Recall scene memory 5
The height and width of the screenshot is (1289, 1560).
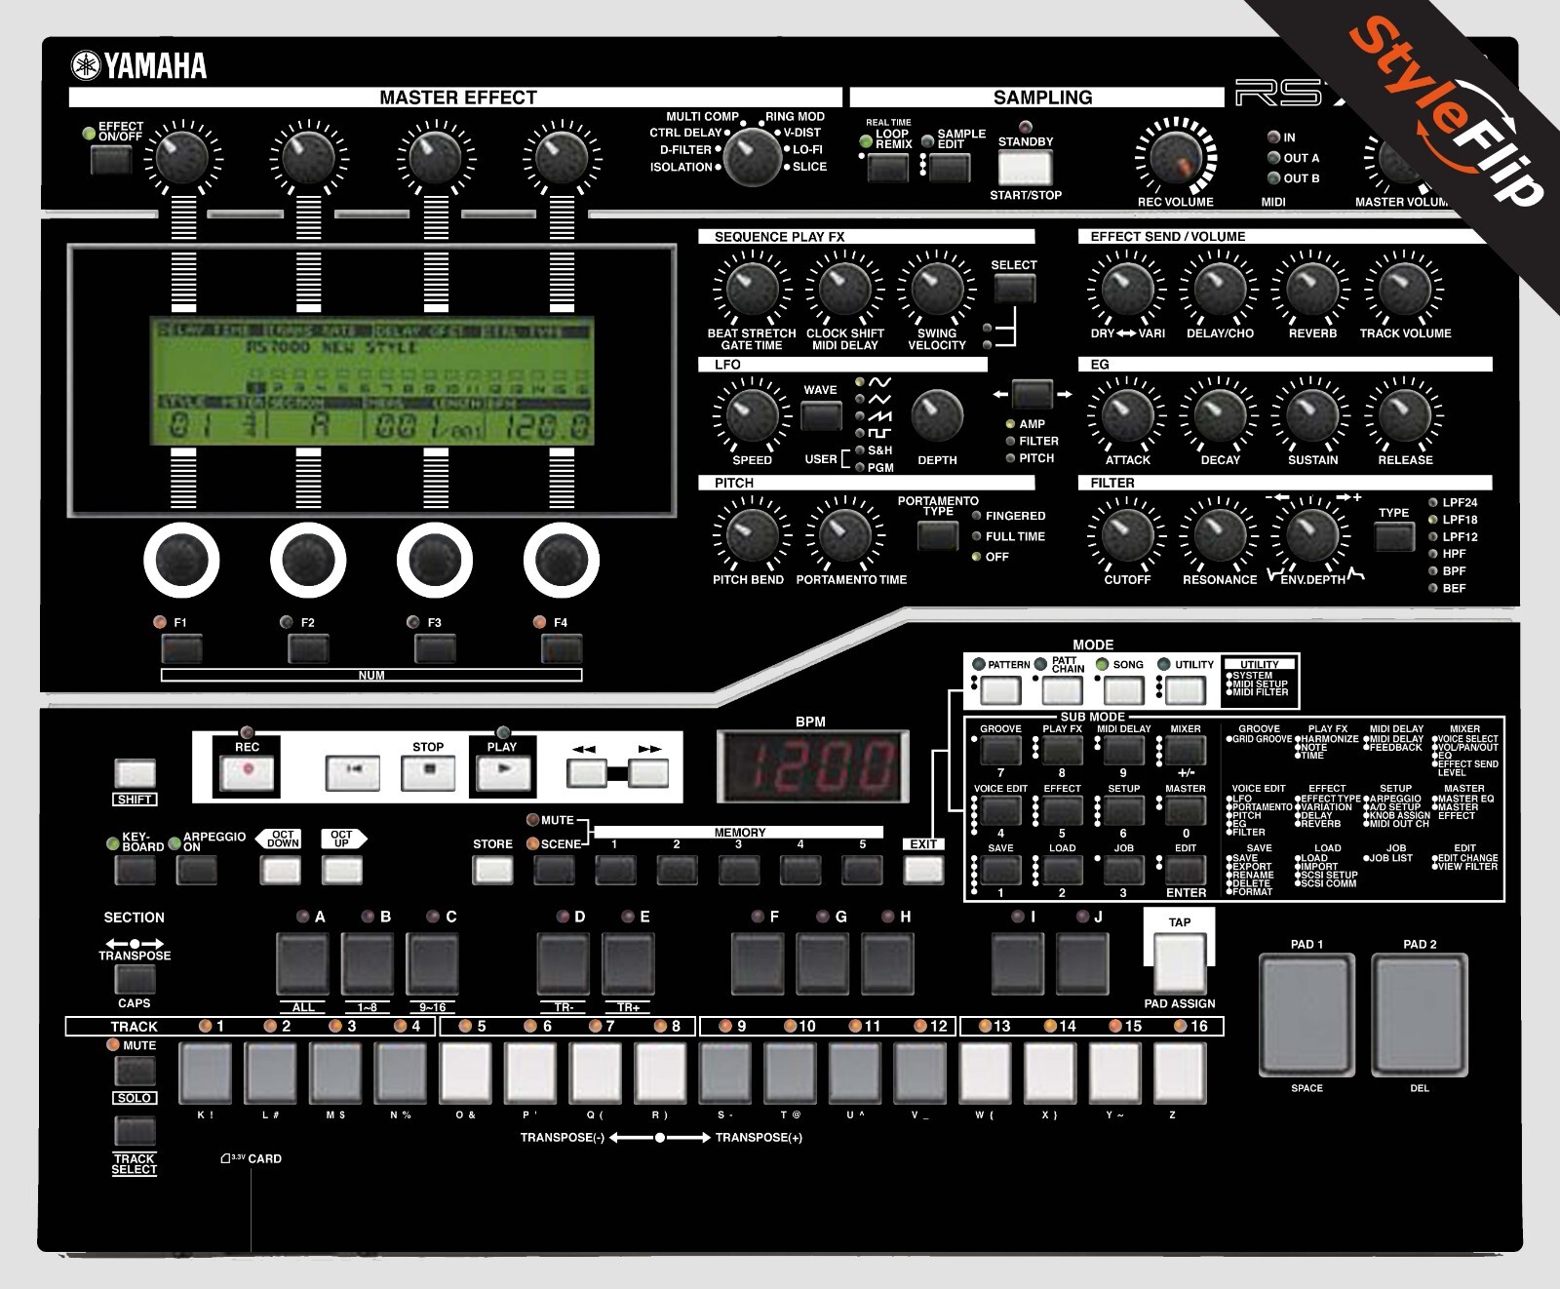pos(863,870)
